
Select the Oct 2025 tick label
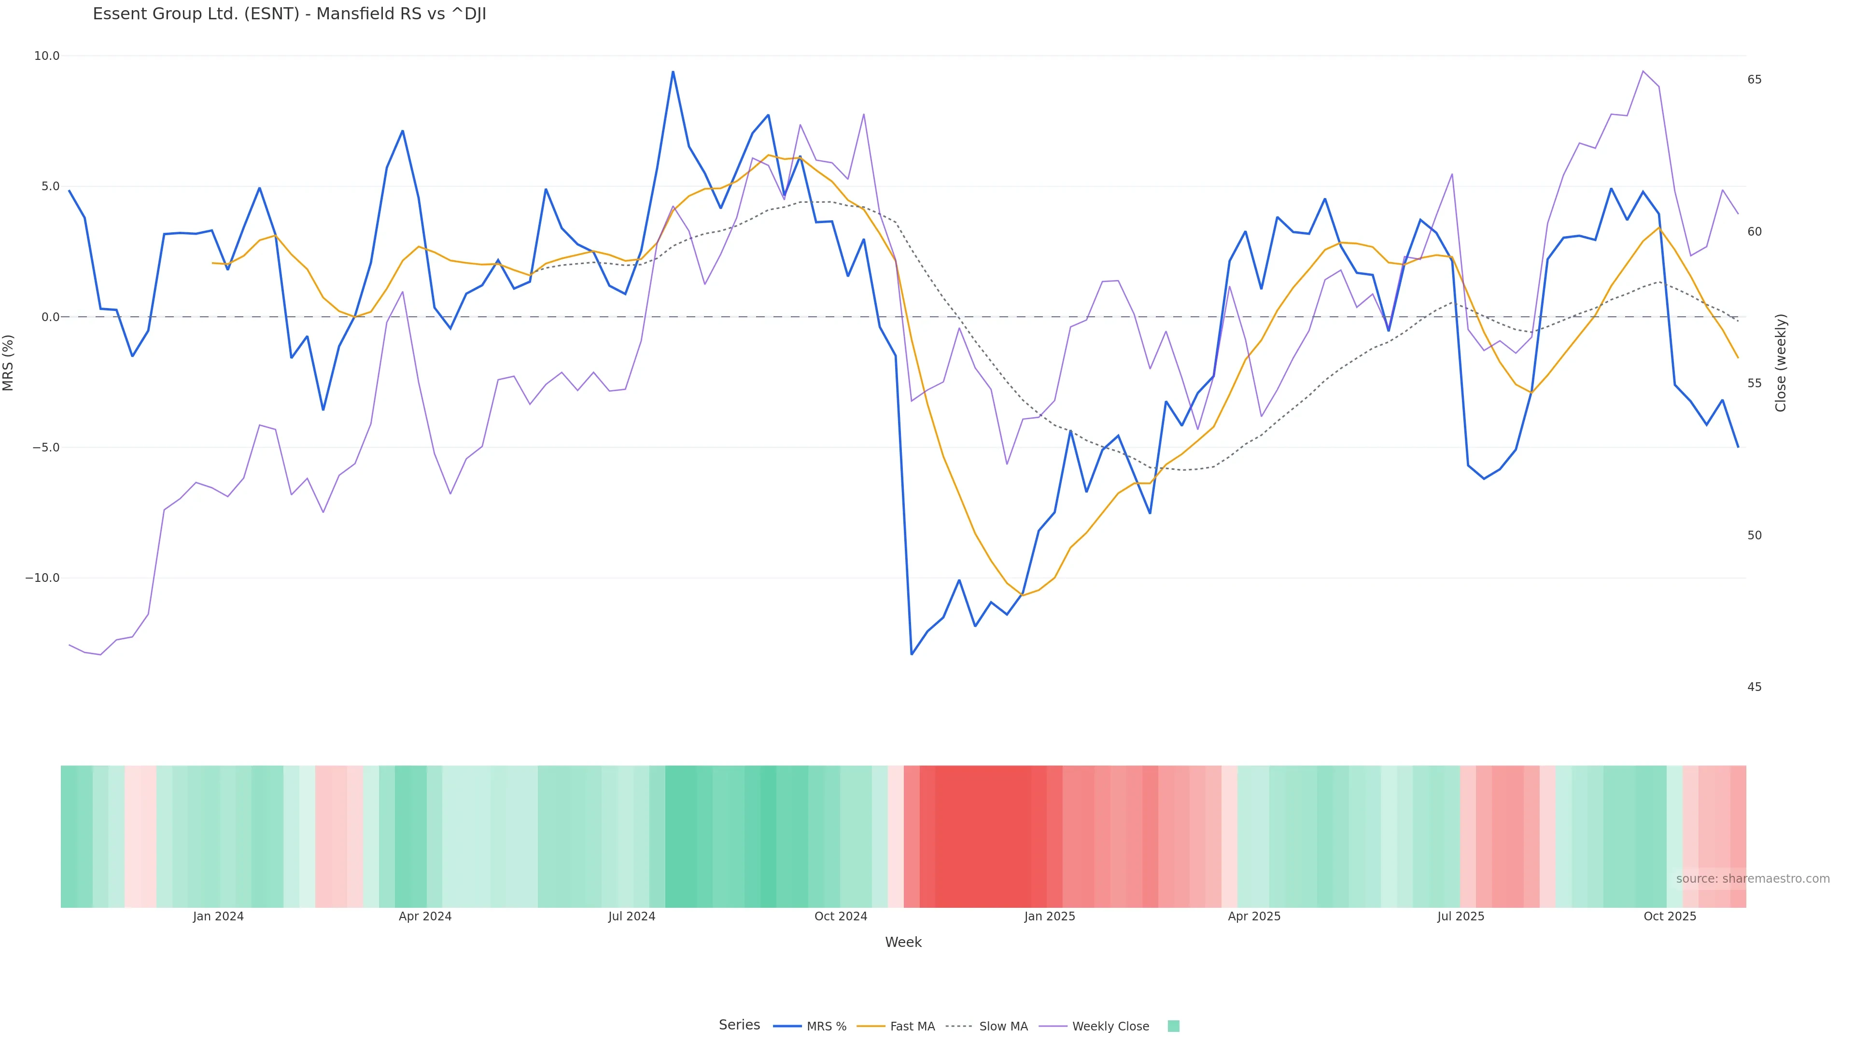[x=1669, y=916]
